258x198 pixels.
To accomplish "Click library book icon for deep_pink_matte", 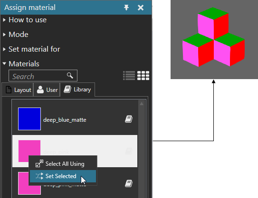I will (x=129, y=183).
